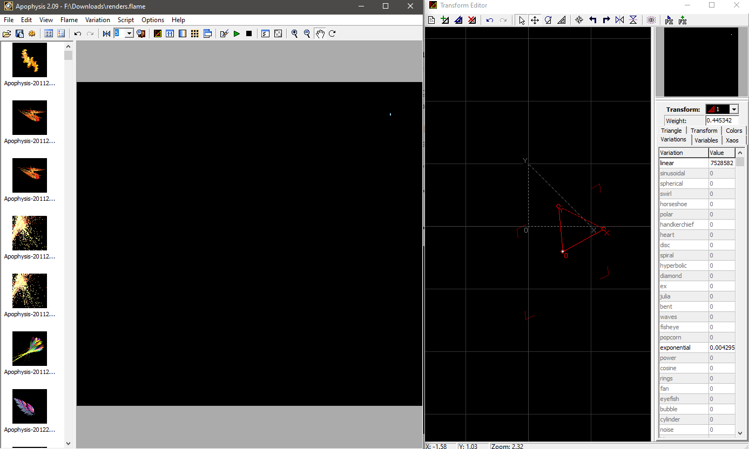Click the exponential variation value cell
Image resolution: width=749 pixels, height=449 pixels.
tap(722, 348)
